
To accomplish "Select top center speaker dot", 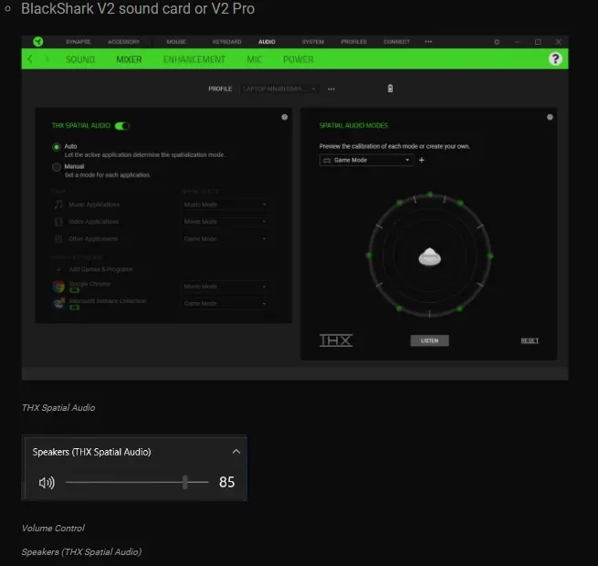I will tap(430, 194).
